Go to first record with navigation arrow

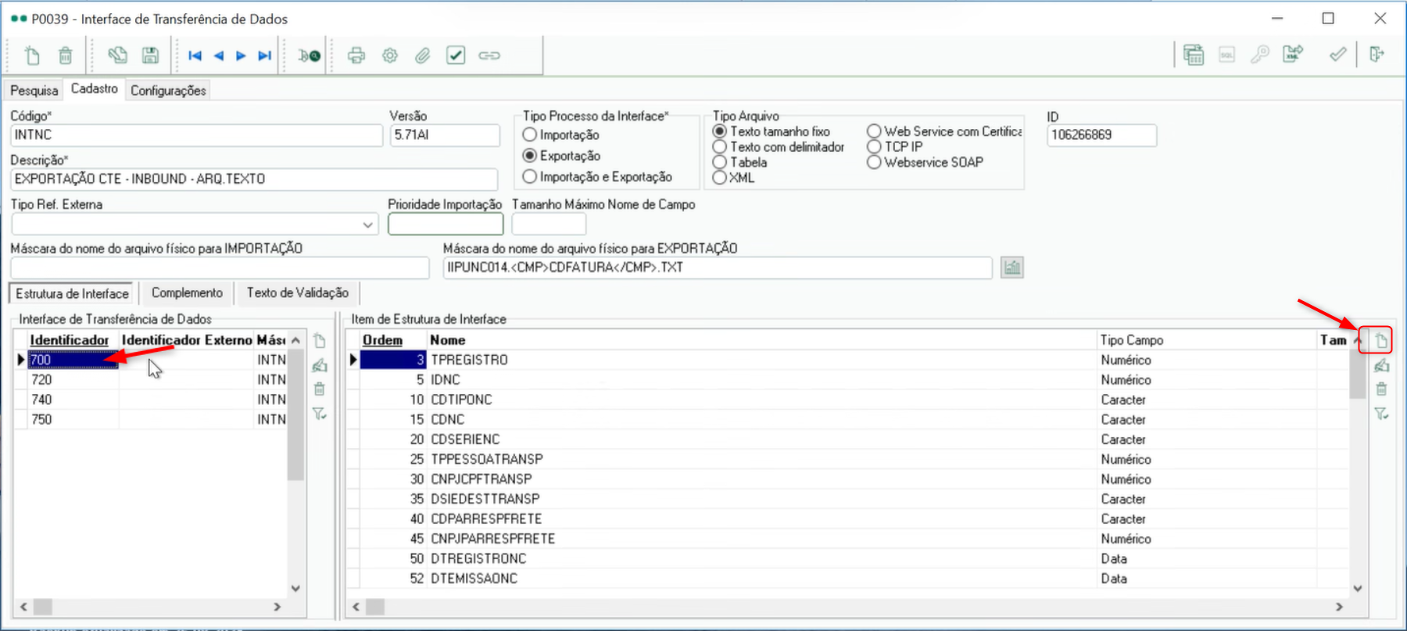click(195, 56)
